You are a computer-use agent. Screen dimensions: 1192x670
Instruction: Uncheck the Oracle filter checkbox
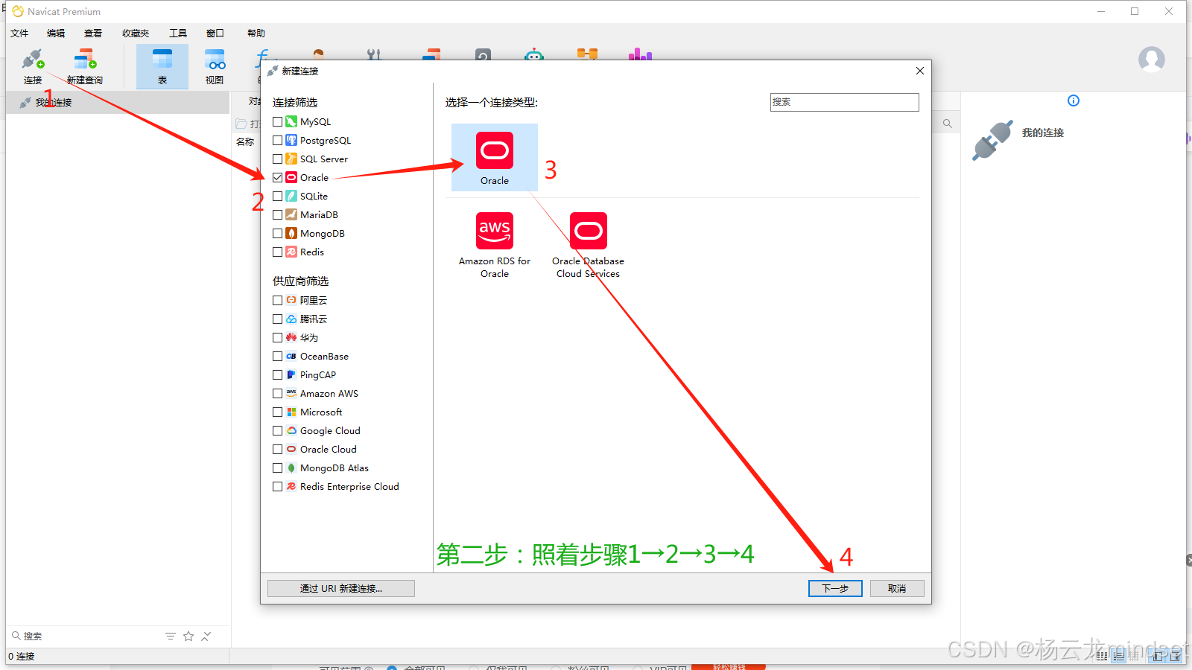pos(277,177)
